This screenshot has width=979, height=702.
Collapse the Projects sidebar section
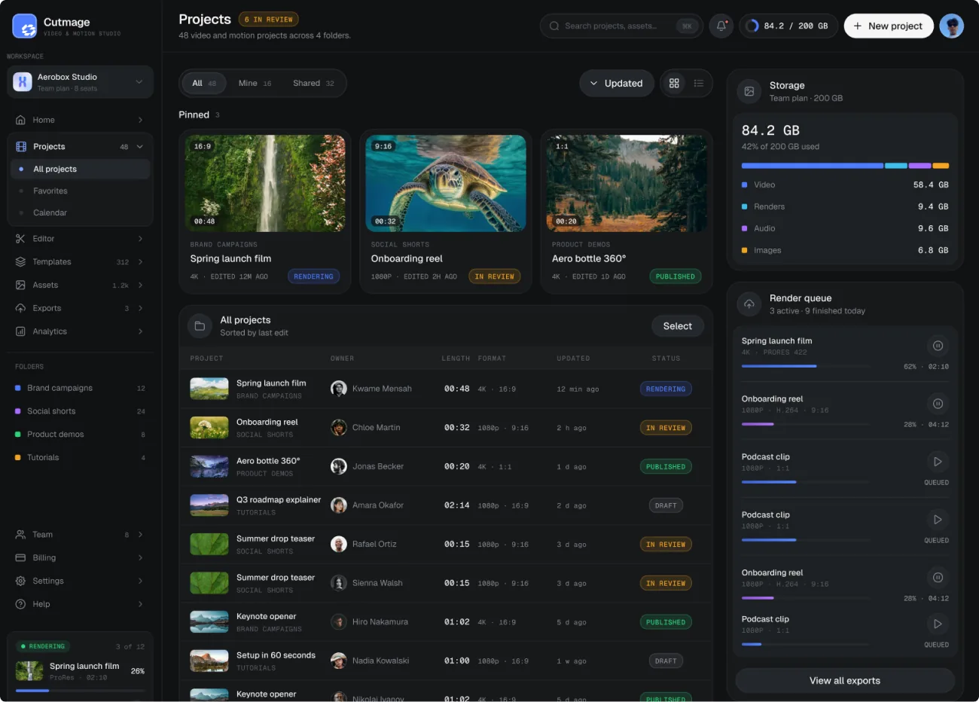[x=139, y=147]
